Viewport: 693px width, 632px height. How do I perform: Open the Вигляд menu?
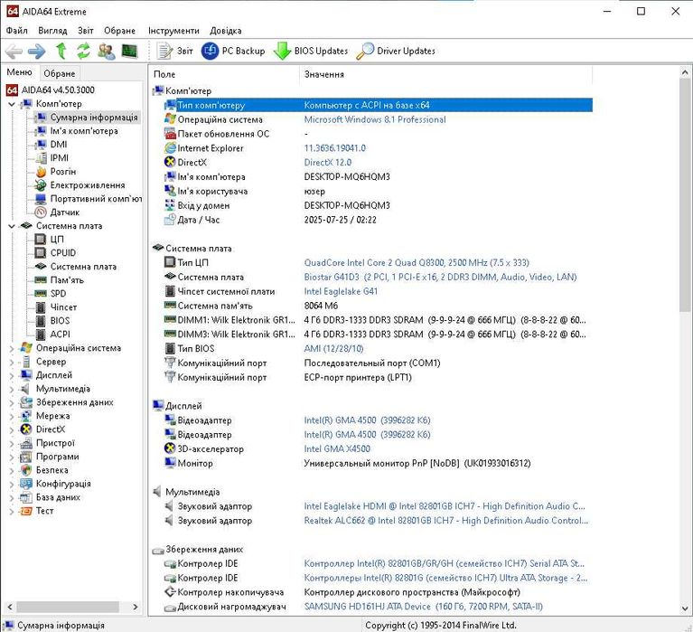[52, 31]
